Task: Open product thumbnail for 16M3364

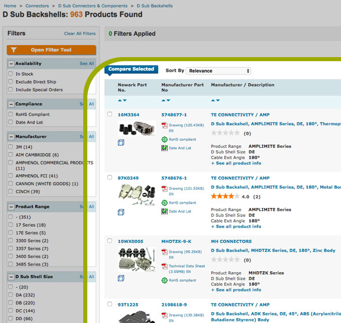Action: tap(137, 128)
